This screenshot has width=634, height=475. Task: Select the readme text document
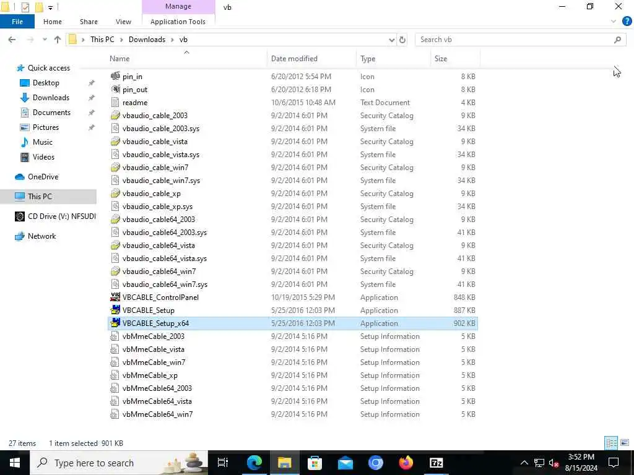point(134,103)
